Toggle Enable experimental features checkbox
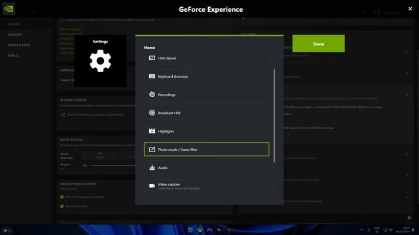Screen dimensions: 419x235 (x=62, y=20)
